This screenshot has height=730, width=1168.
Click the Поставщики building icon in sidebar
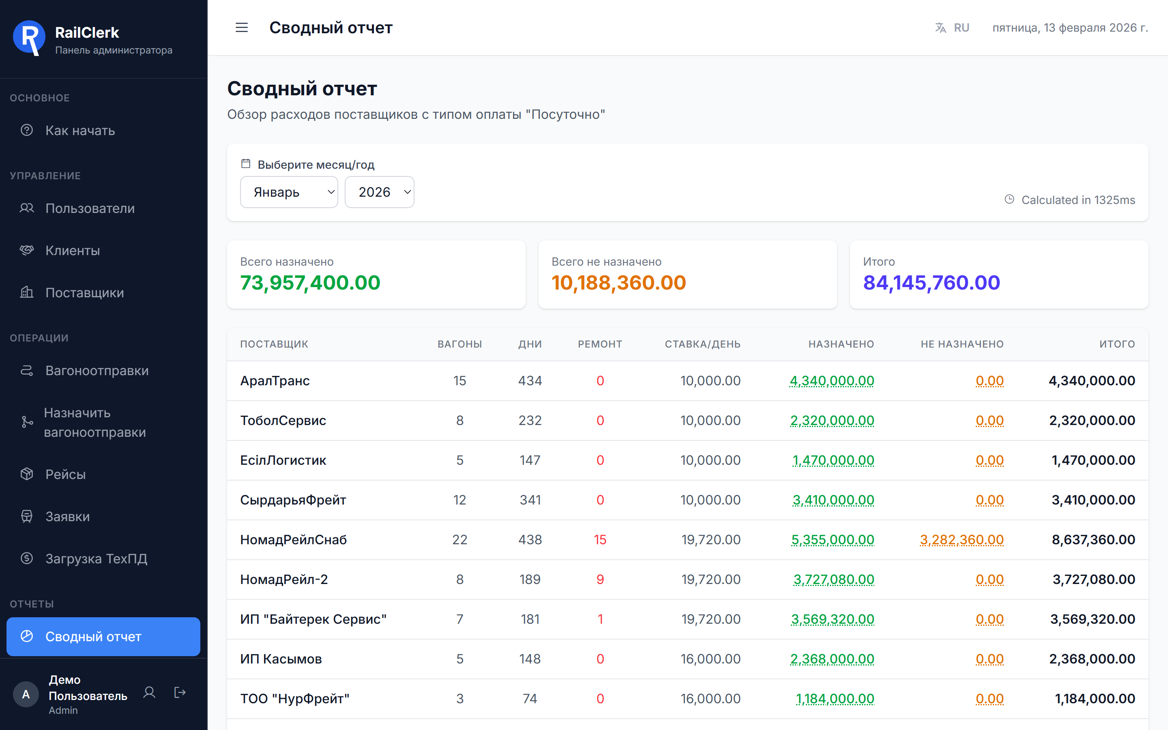pyautogui.click(x=27, y=292)
